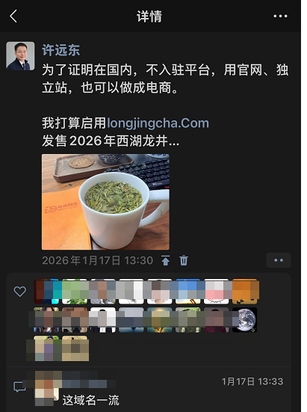Viewport: 307px width, 412px height.
Task: Open the two-dot like/comment action button
Action: point(279,260)
